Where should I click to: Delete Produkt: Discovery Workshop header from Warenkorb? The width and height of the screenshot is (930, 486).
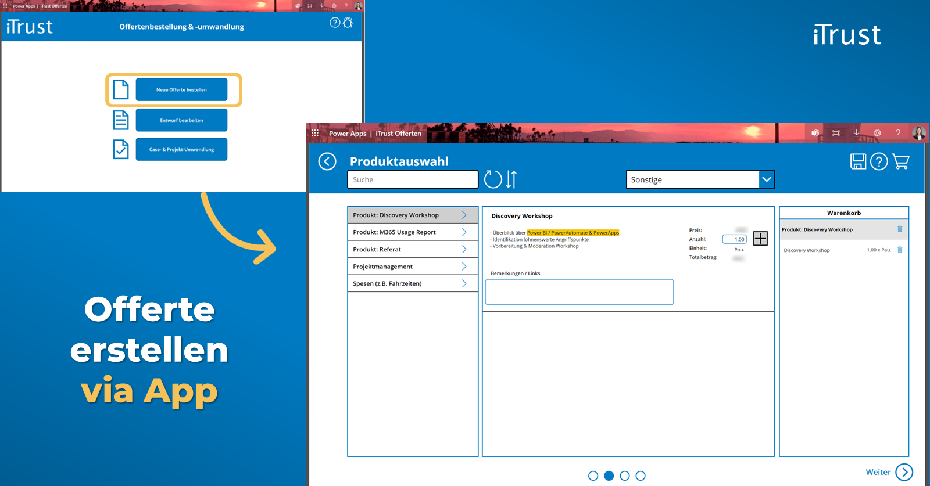pyautogui.click(x=900, y=229)
